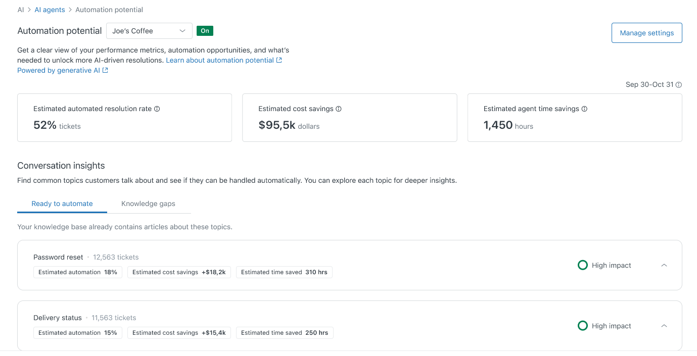Select the Ready to automate tab
Screen dimensions: 697x356
coord(62,204)
